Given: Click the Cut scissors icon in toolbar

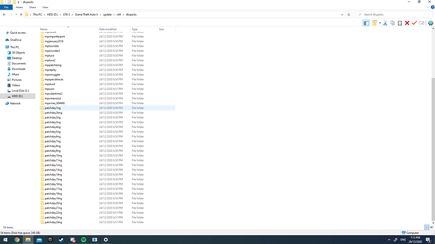Looking at the screenshot, I should pos(385,23).
